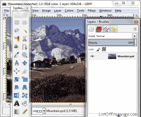Toggle Quick Mask at canvas bottom-left corner

(4, 104)
